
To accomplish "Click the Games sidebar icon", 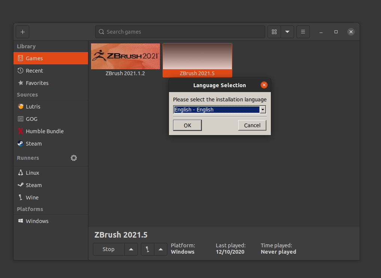I will point(20,58).
